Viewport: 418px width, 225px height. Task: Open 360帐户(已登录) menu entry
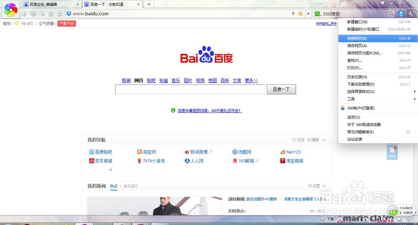(378, 108)
